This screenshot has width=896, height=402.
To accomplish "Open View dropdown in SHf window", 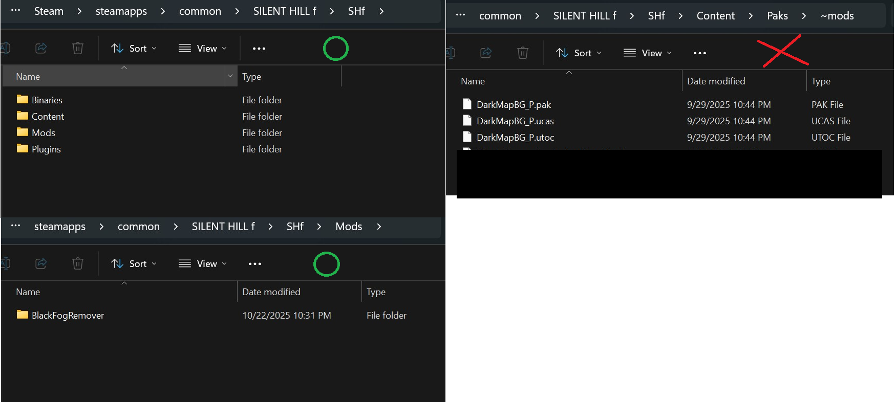I will coord(203,49).
